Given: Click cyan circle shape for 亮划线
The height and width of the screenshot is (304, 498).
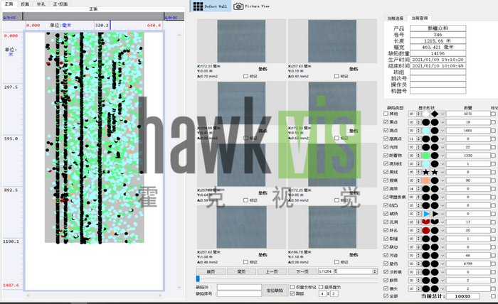Looking at the screenshot, I should (426, 164).
